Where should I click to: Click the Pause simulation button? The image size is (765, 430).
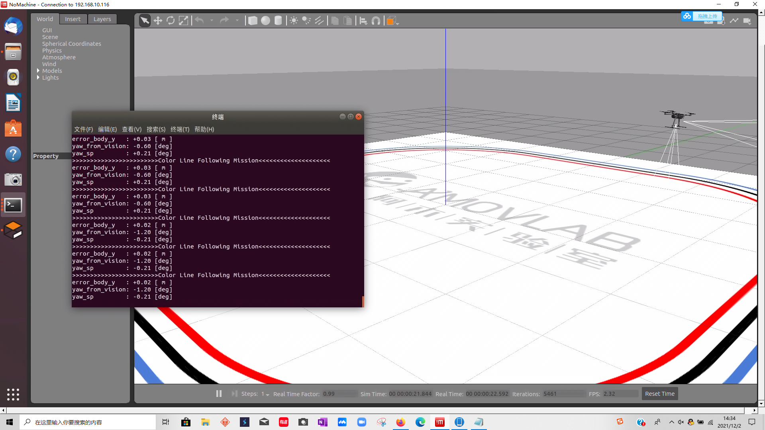[219, 394]
